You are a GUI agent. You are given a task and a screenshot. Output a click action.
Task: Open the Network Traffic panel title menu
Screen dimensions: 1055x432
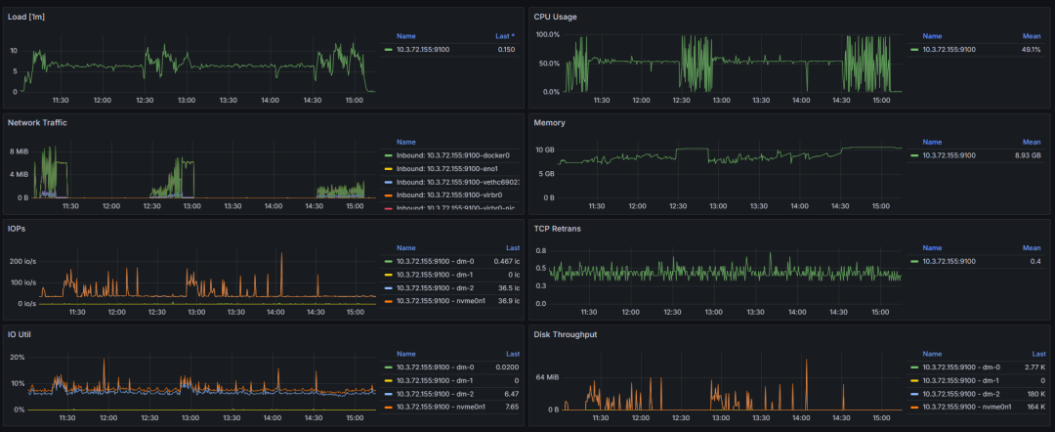click(37, 122)
